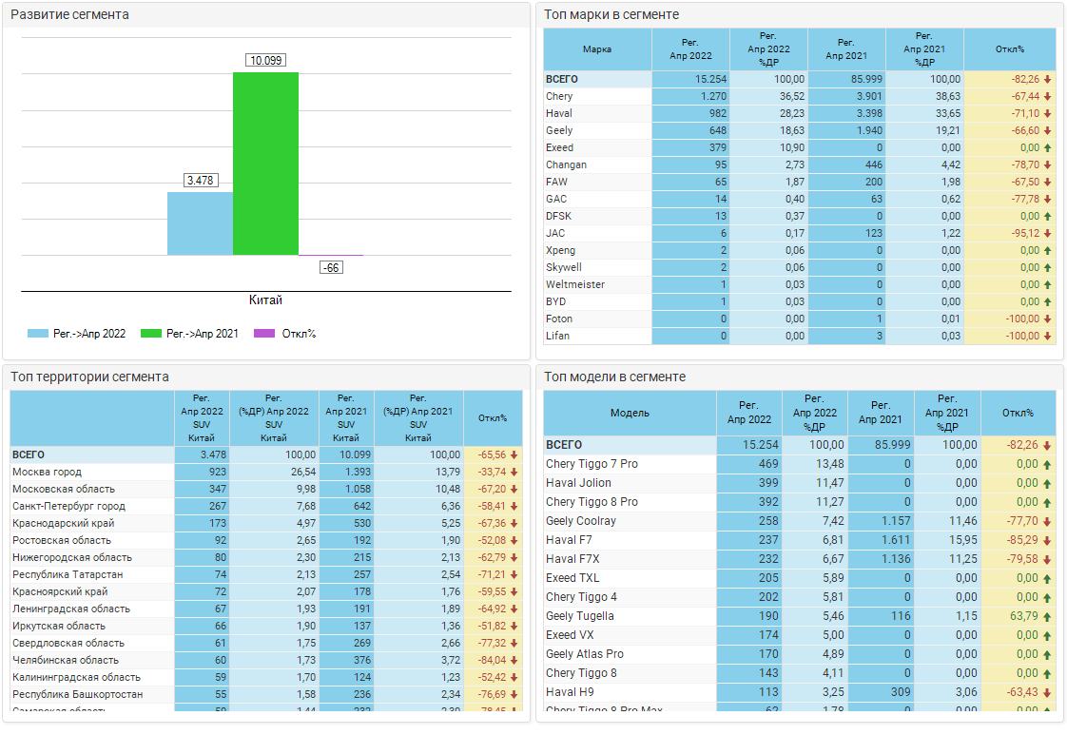Click the green up arrow in Exeed brand row
The image size is (1067, 754).
coord(1047,148)
